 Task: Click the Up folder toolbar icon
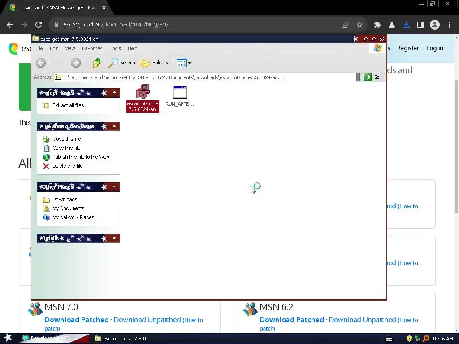coord(97,63)
